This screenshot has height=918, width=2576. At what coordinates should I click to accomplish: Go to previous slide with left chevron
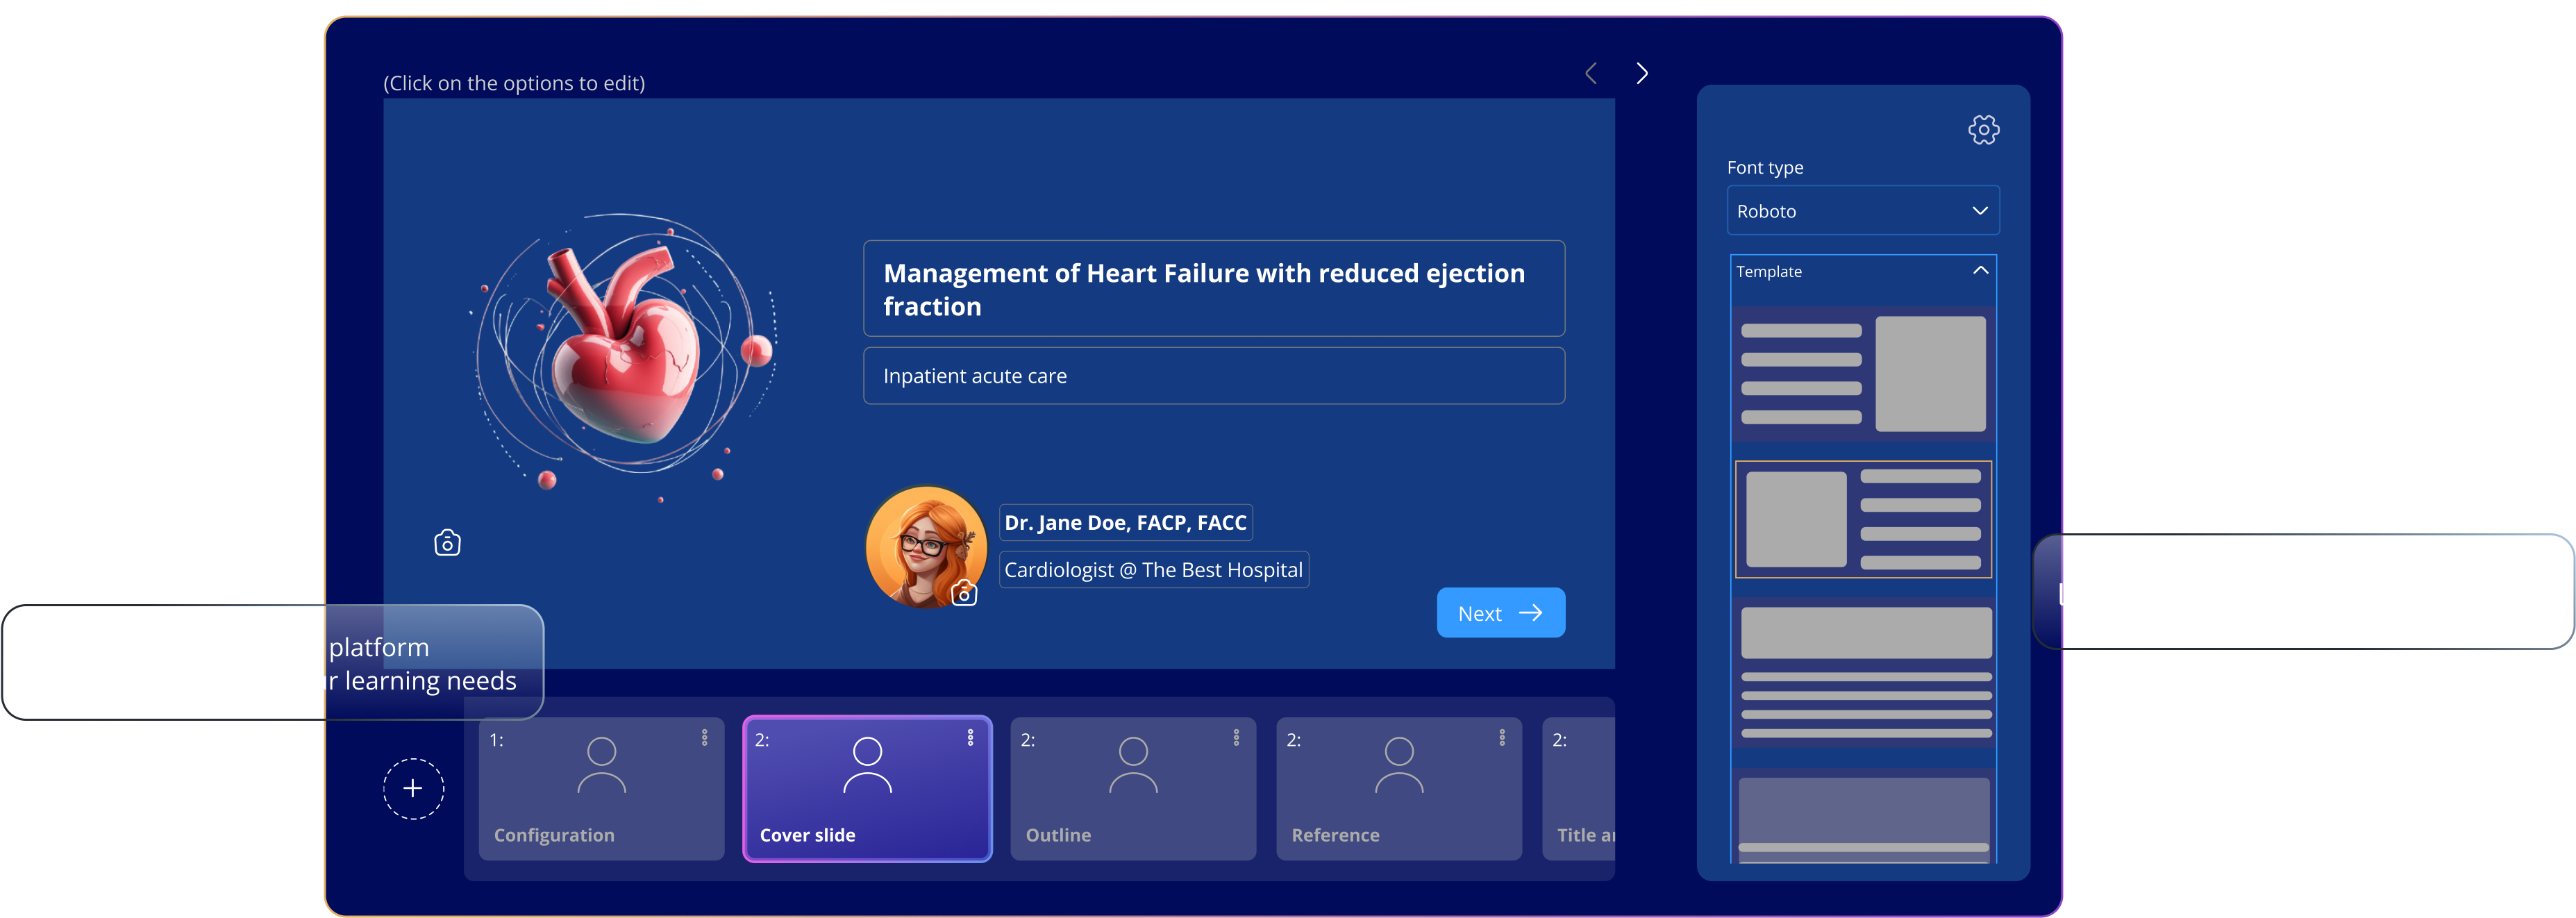click(1591, 74)
